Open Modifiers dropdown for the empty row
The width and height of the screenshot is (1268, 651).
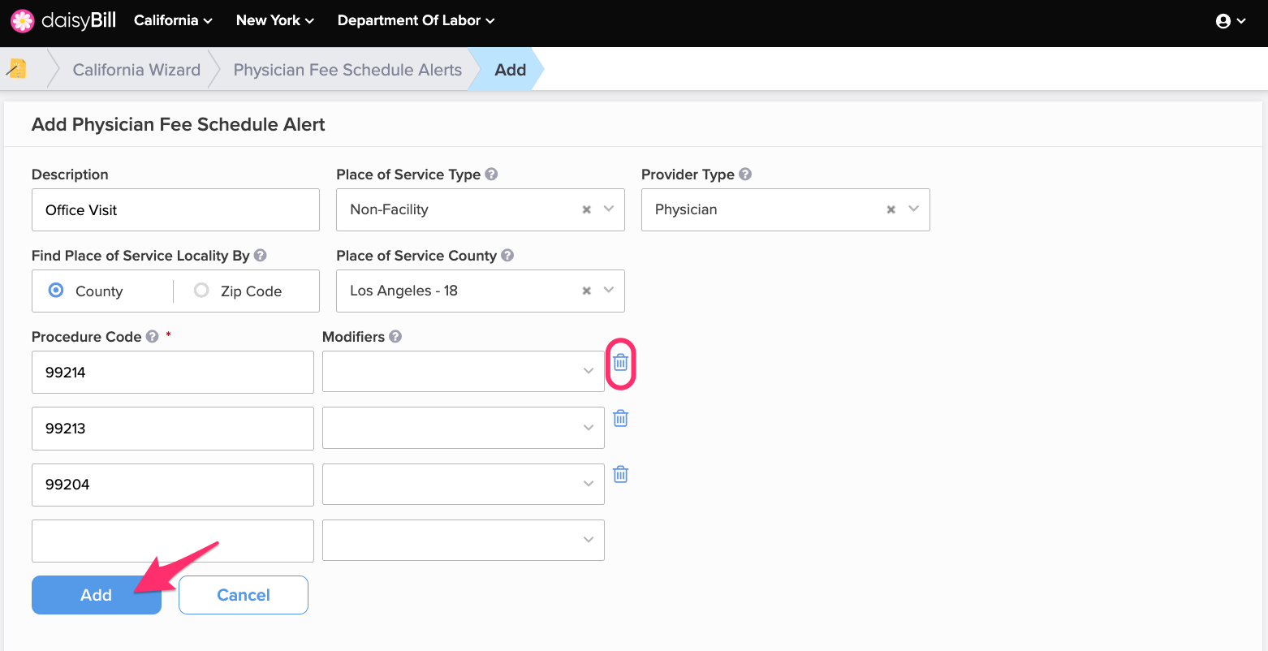(464, 540)
